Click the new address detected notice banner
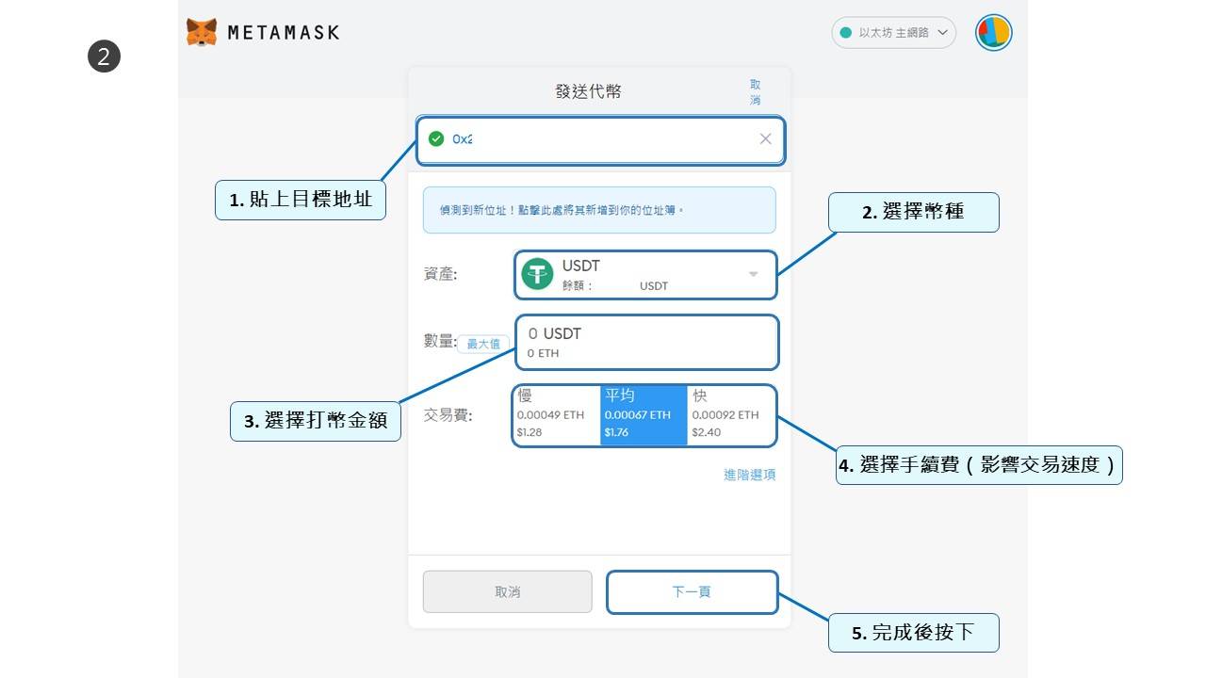The image size is (1206, 678). coord(598,210)
